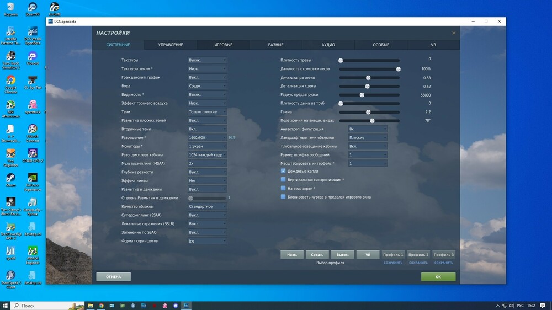
Task: Open the Гражданский трафик dropdown
Action: click(207, 77)
